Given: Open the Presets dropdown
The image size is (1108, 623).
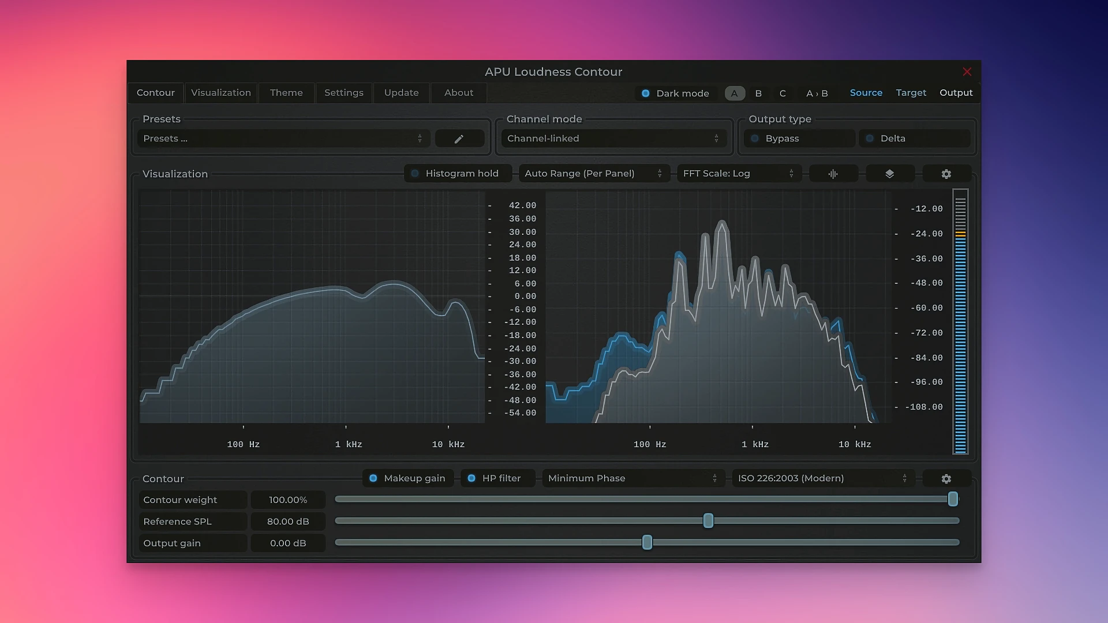Looking at the screenshot, I should [x=283, y=138].
